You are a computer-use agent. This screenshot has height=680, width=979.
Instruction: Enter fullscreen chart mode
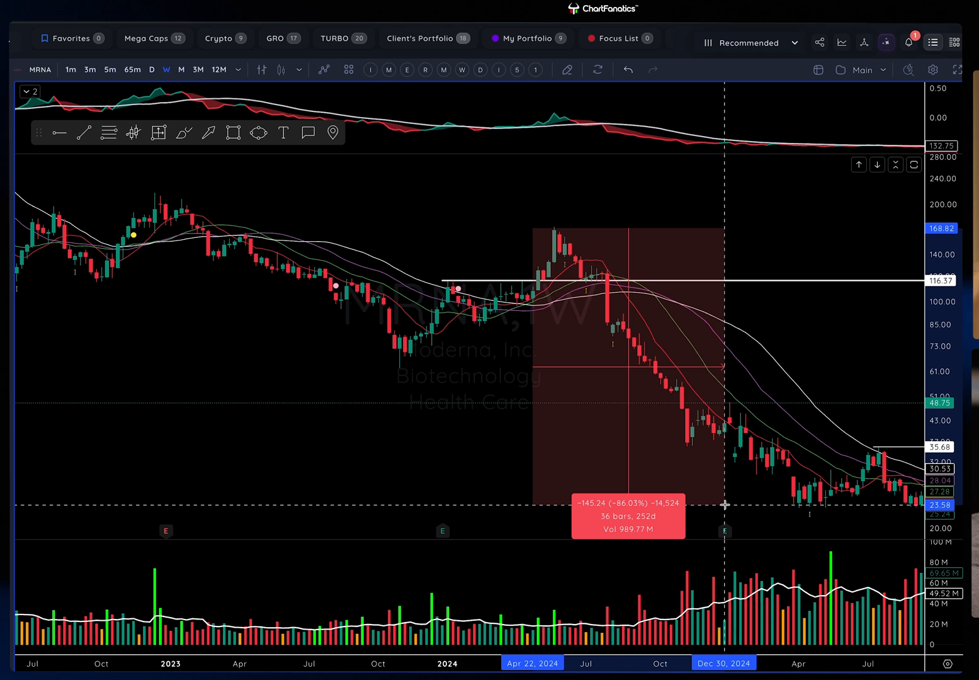pyautogui.click(x=958, y=70)
